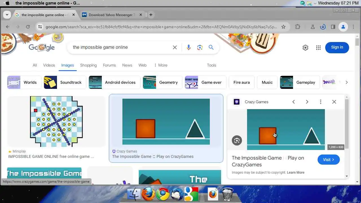Viewport: 361px width, 203px height.
Task: Open Chrome Labs flask icon
Action: (x=312, y=27)
